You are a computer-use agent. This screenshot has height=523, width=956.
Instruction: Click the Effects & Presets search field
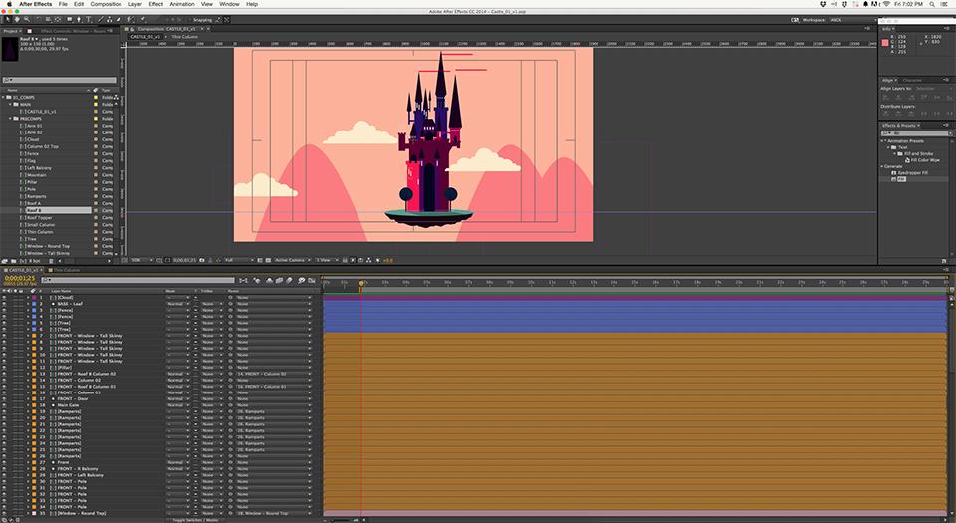916,132
